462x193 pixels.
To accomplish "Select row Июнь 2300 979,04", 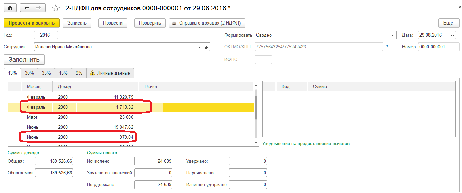I will click(131, 137).
